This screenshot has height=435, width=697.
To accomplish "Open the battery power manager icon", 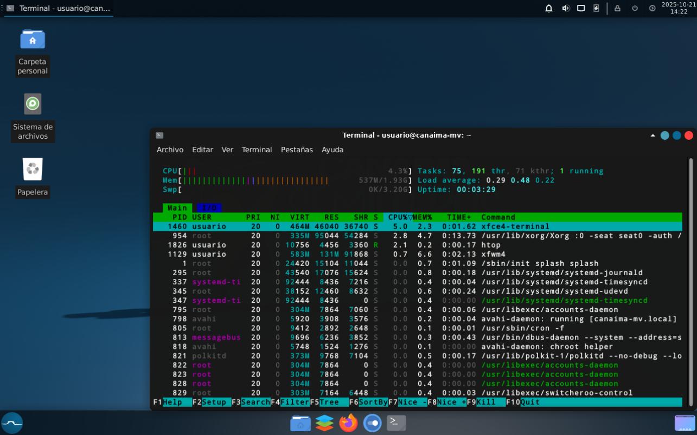I will coord(597,8).
